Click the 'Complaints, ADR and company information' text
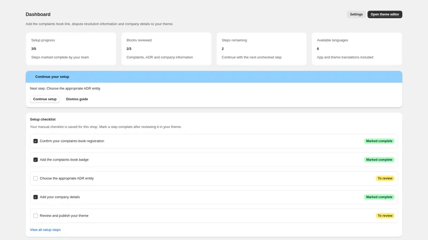The image size is (428, 240). [x=159, y=57]
